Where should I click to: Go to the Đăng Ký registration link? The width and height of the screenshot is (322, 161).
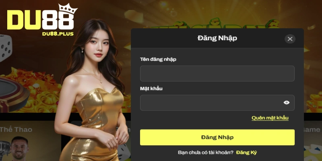point(246,153)
